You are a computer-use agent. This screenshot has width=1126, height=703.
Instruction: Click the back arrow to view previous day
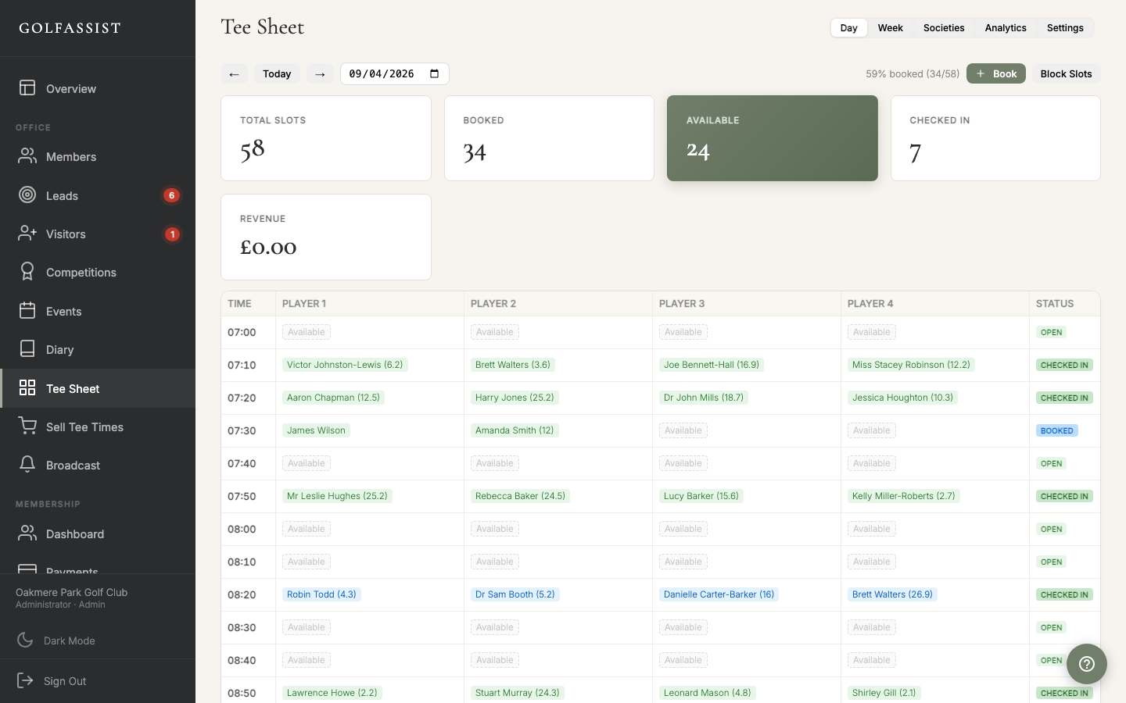[x=234, y=73]
